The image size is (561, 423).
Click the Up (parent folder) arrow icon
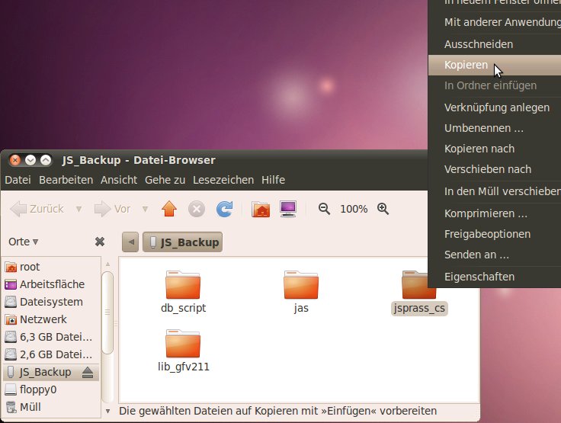[x=169, y=209]
